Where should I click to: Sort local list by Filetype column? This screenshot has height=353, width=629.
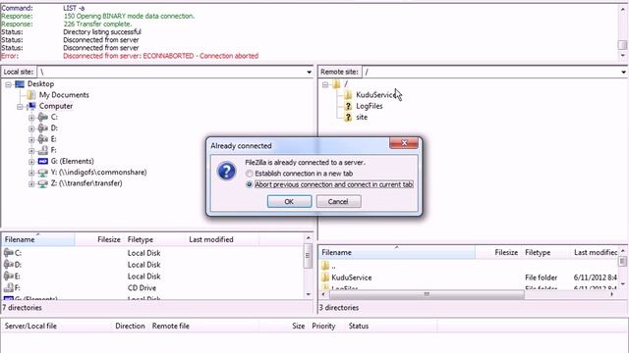154,239
